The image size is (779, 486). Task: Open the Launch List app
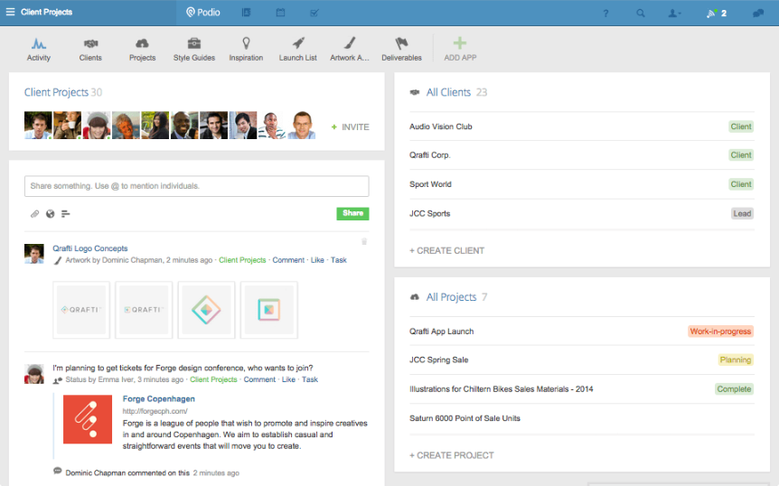297,50
